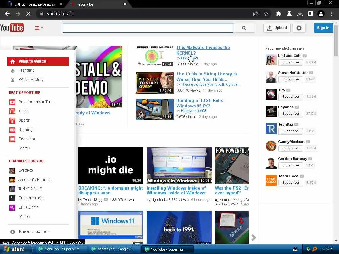Click the YouTube logo
Viewport: 339px width, 254px height.
pos(12,28)
